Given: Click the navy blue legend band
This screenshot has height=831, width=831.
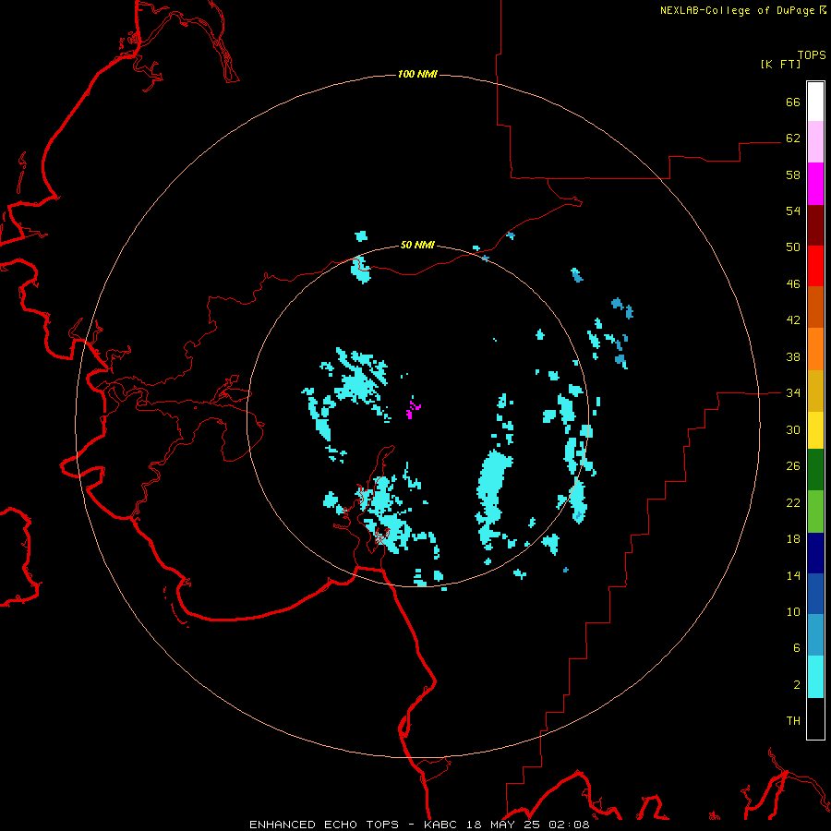Looking at the screenshot, I should tap(815, 553).
